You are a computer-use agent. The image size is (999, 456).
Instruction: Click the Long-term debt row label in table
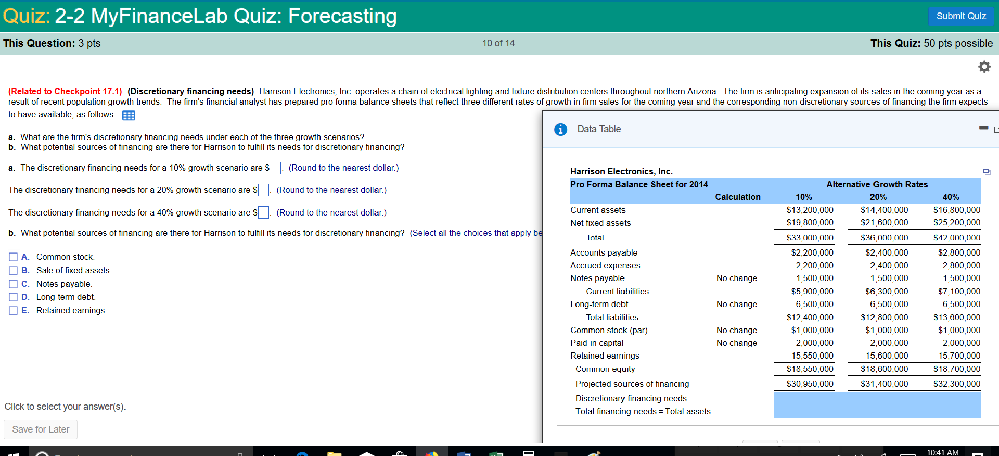(599, 305)
